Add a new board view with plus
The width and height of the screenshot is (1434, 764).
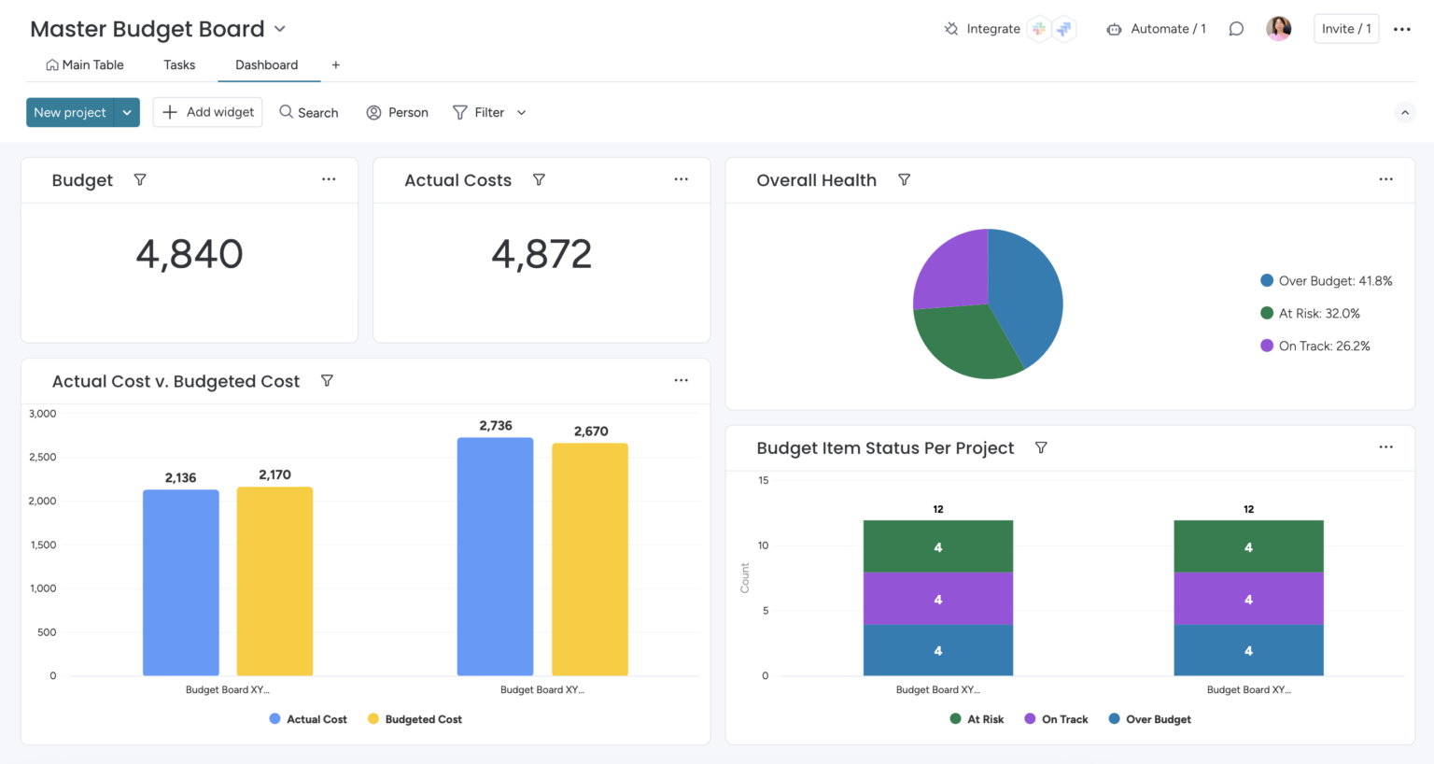click(336, 65)
